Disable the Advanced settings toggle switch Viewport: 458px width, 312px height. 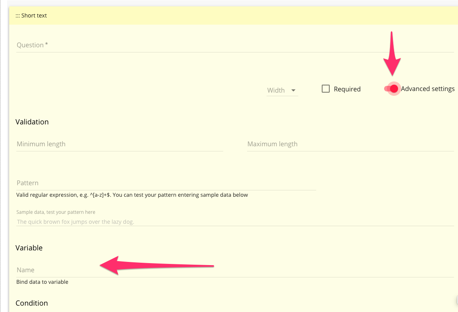coord(391,89)
